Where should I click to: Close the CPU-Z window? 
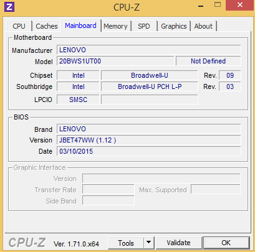[x=240, y=5]
